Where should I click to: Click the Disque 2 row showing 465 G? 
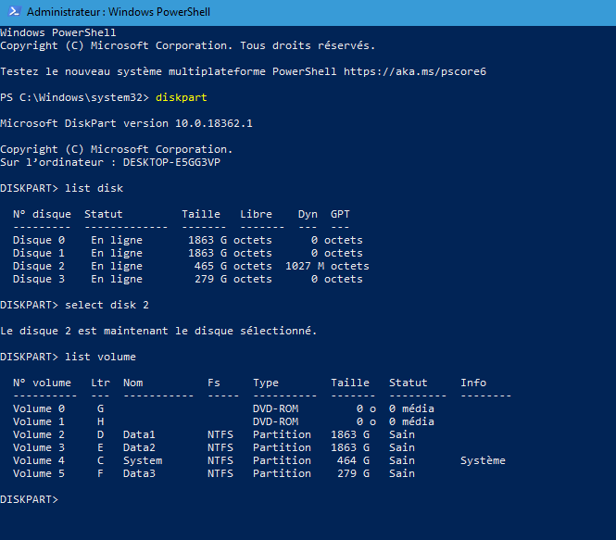187,266
